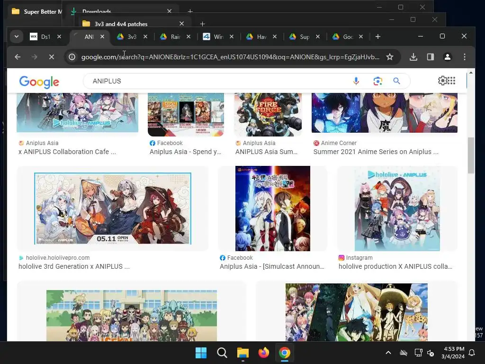Screen dimensions: 485x364
Task: View site information icon
Action: pyautogui.click(x=72, y=57)
